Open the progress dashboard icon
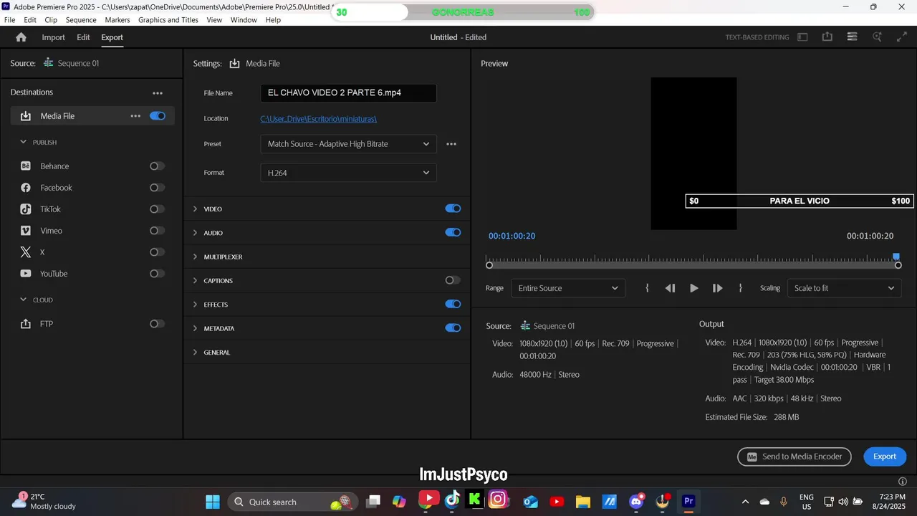 [x=852, y=37]
